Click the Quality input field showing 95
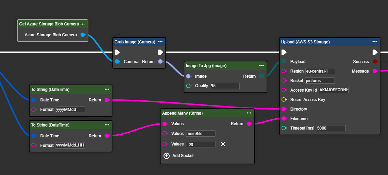This screenshot has width=388, height=175. (x=225, y=86)
